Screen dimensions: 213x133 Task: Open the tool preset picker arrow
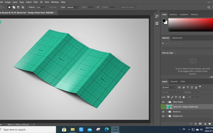tap(4, 7)
